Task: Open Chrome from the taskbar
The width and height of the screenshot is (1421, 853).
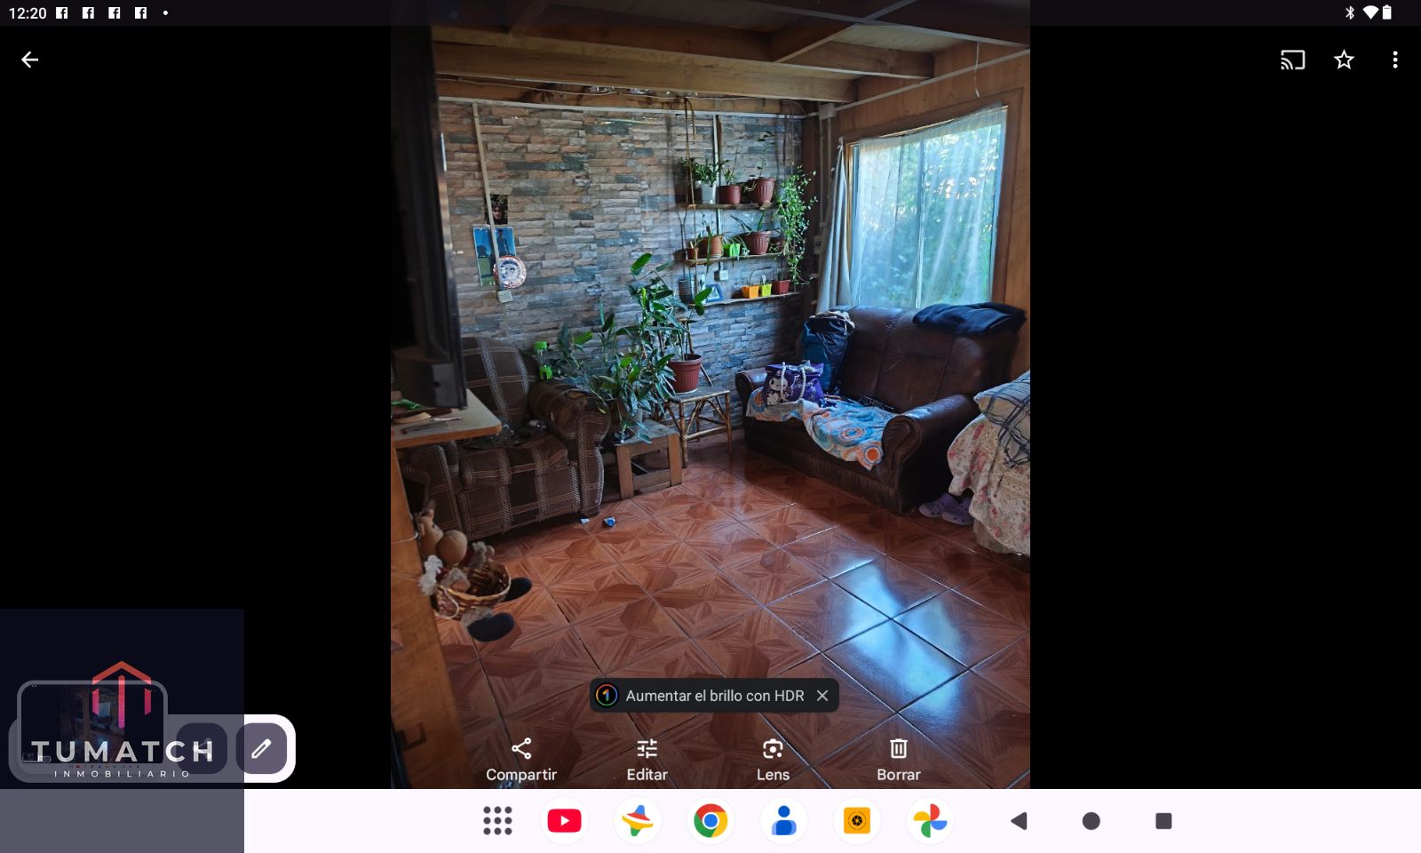Action: click(x=710, y=821)
